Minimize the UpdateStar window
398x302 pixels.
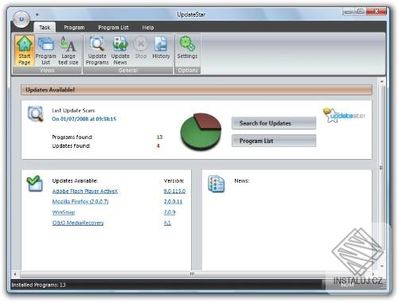349,12
